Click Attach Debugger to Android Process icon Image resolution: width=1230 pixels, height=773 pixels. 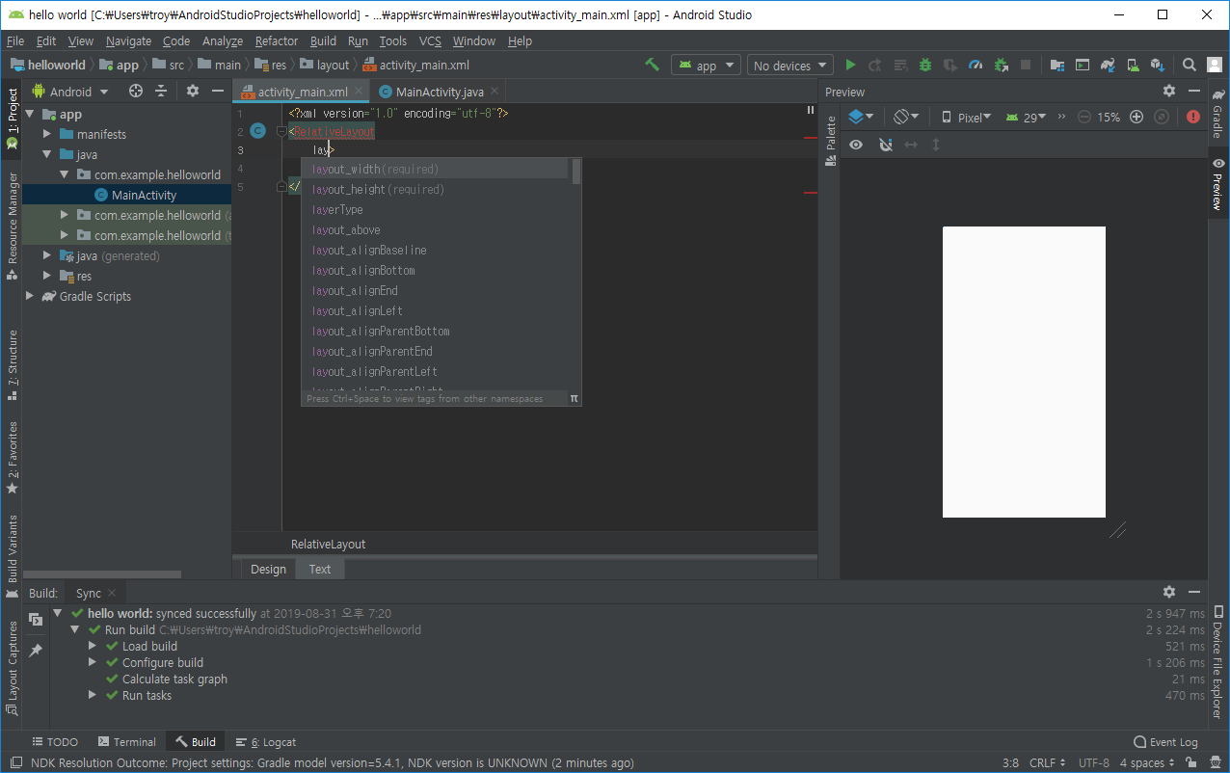tap(1001, 65)
